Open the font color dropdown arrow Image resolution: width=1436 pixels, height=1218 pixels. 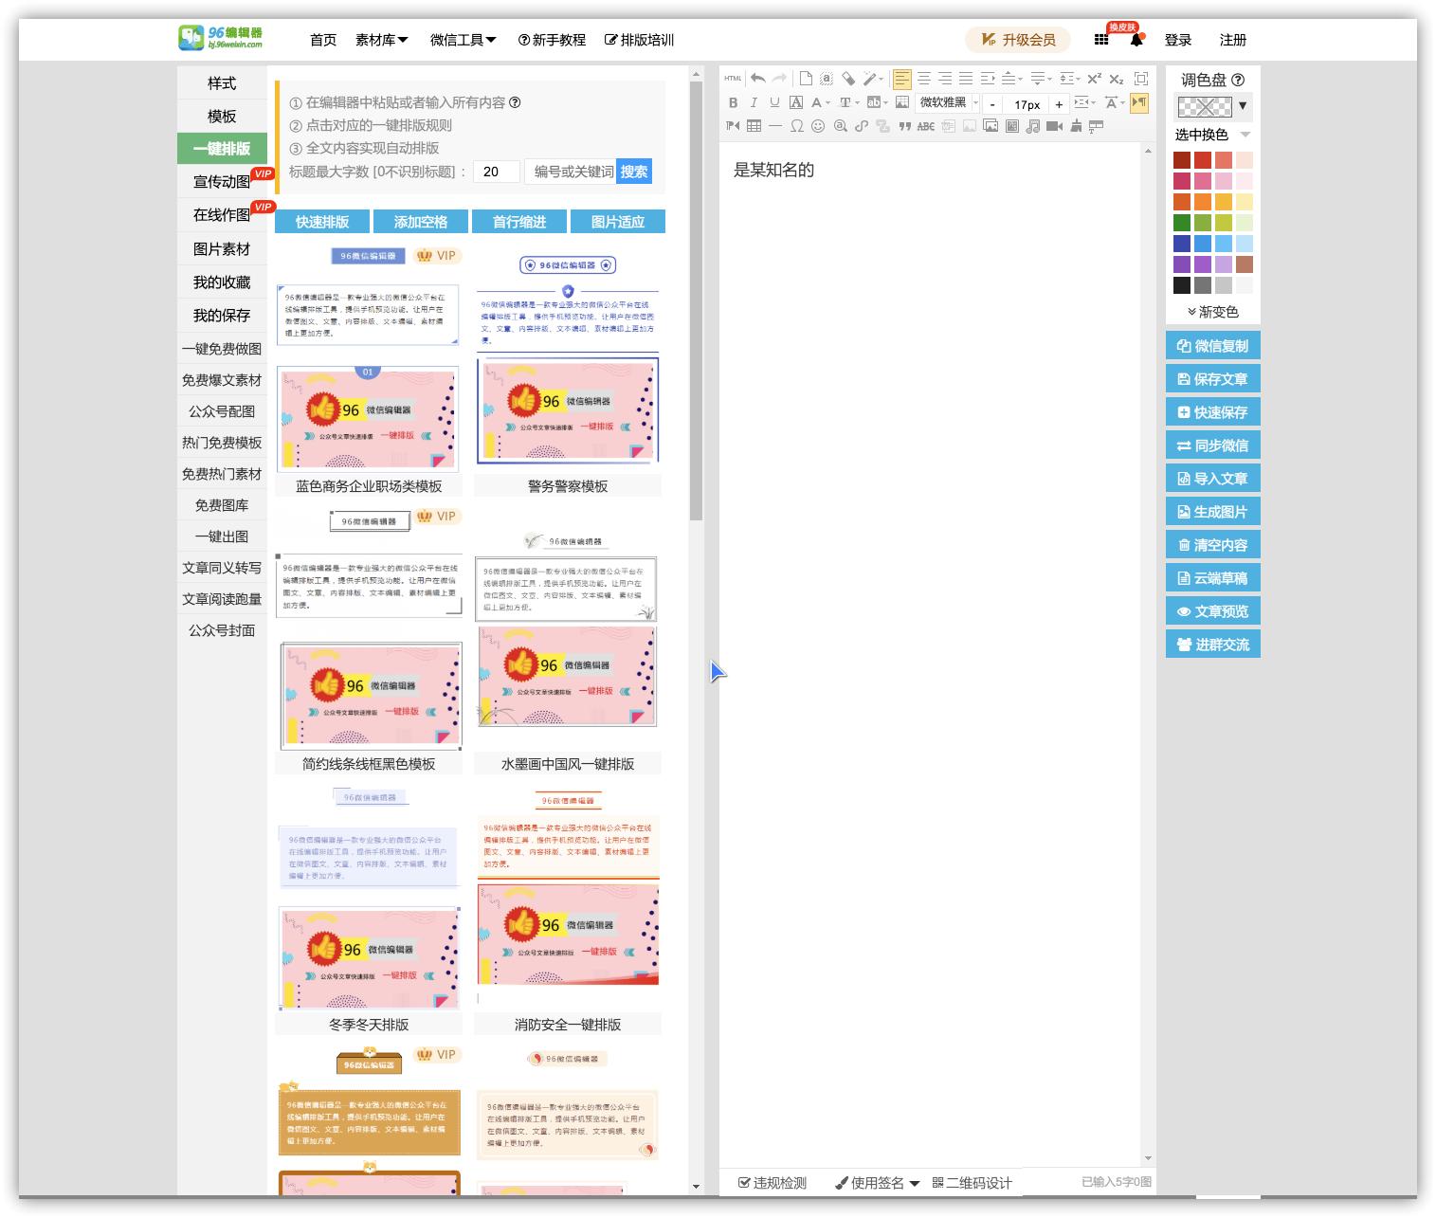[x=827, y=102]
